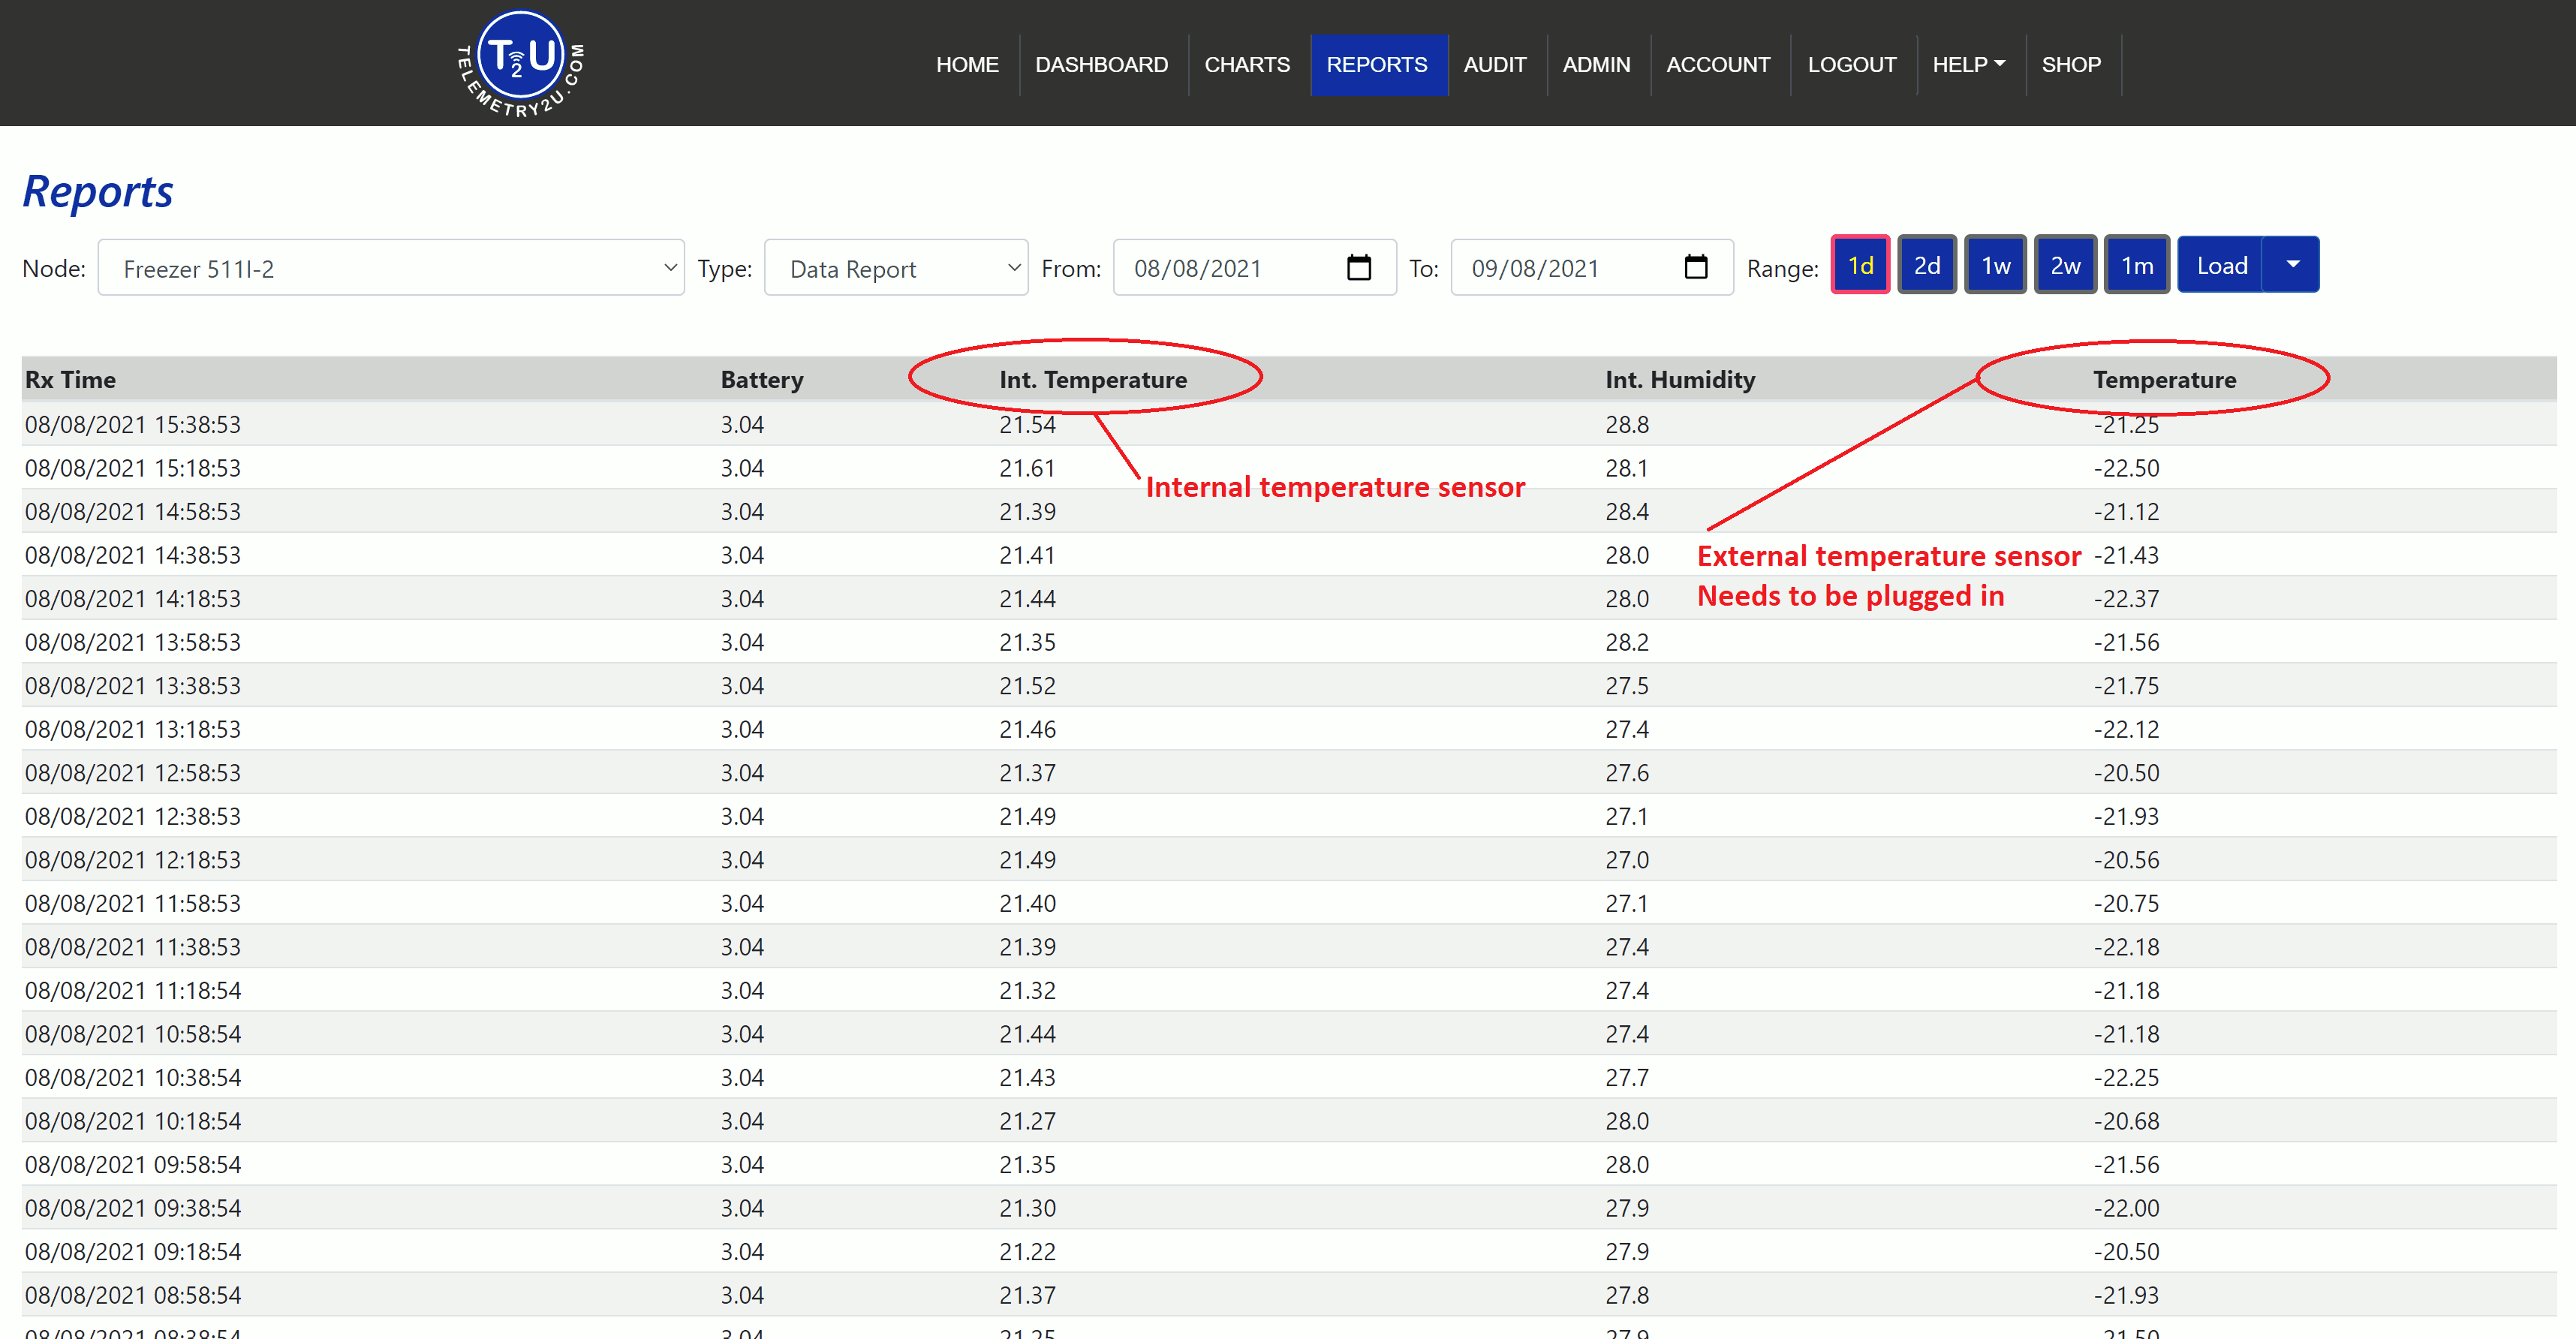Screen dimensions: 2576x1339
Task: Click Int. Temperature value 21.52
Action: coord(1027,686)
